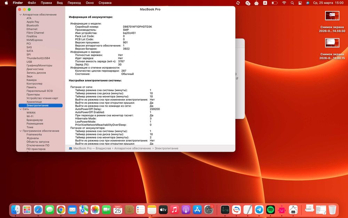Select Thunderbolt/USB4 in sidebar
The width and height of the screenshot is (348, 218).
tap(38, 58)
